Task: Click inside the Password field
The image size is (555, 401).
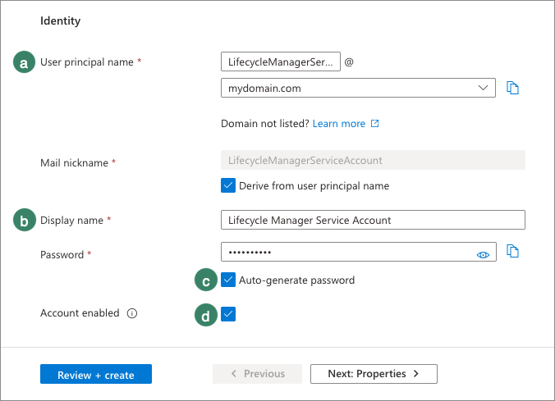Action: tap(345, 251)
